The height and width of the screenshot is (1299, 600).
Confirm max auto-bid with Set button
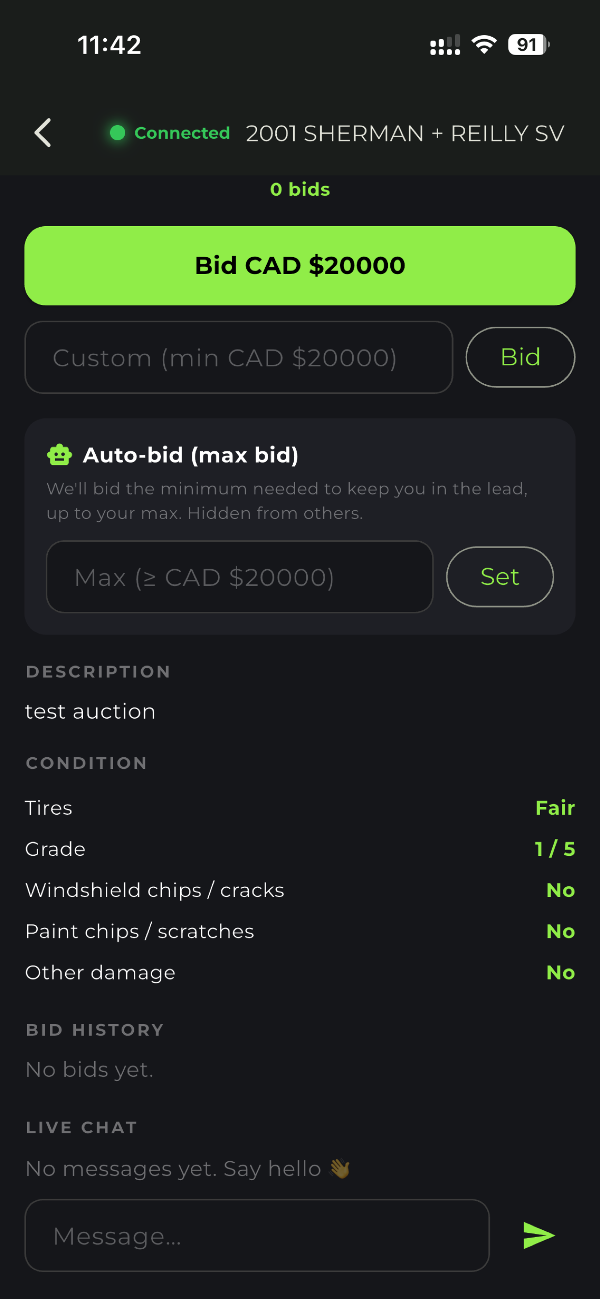click(500, 577)
